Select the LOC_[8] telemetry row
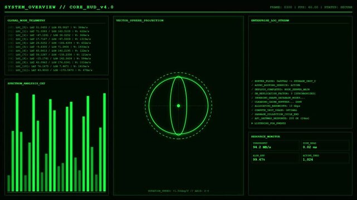Image resolution: width=357 pixels, height=200 pixels. coord(49,58)
